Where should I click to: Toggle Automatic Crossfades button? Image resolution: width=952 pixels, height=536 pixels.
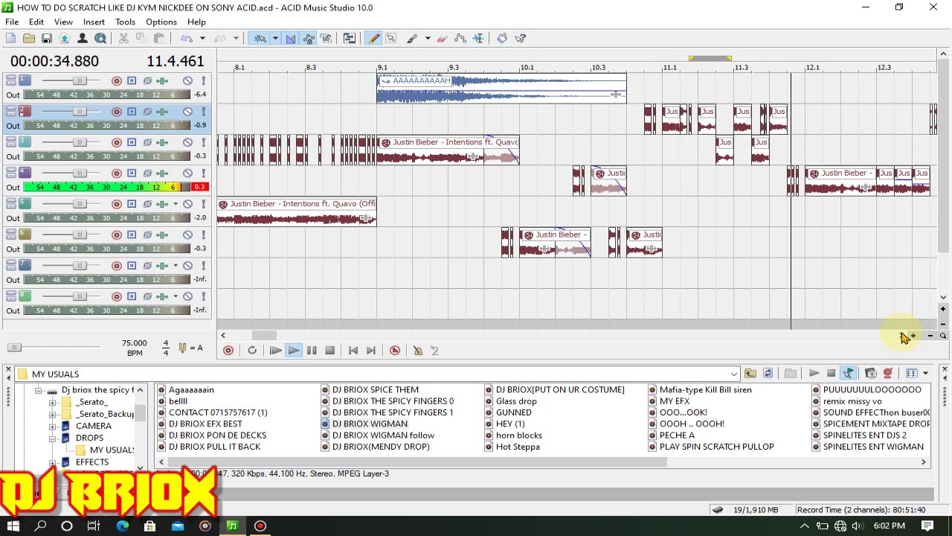(x=291, y=38)
